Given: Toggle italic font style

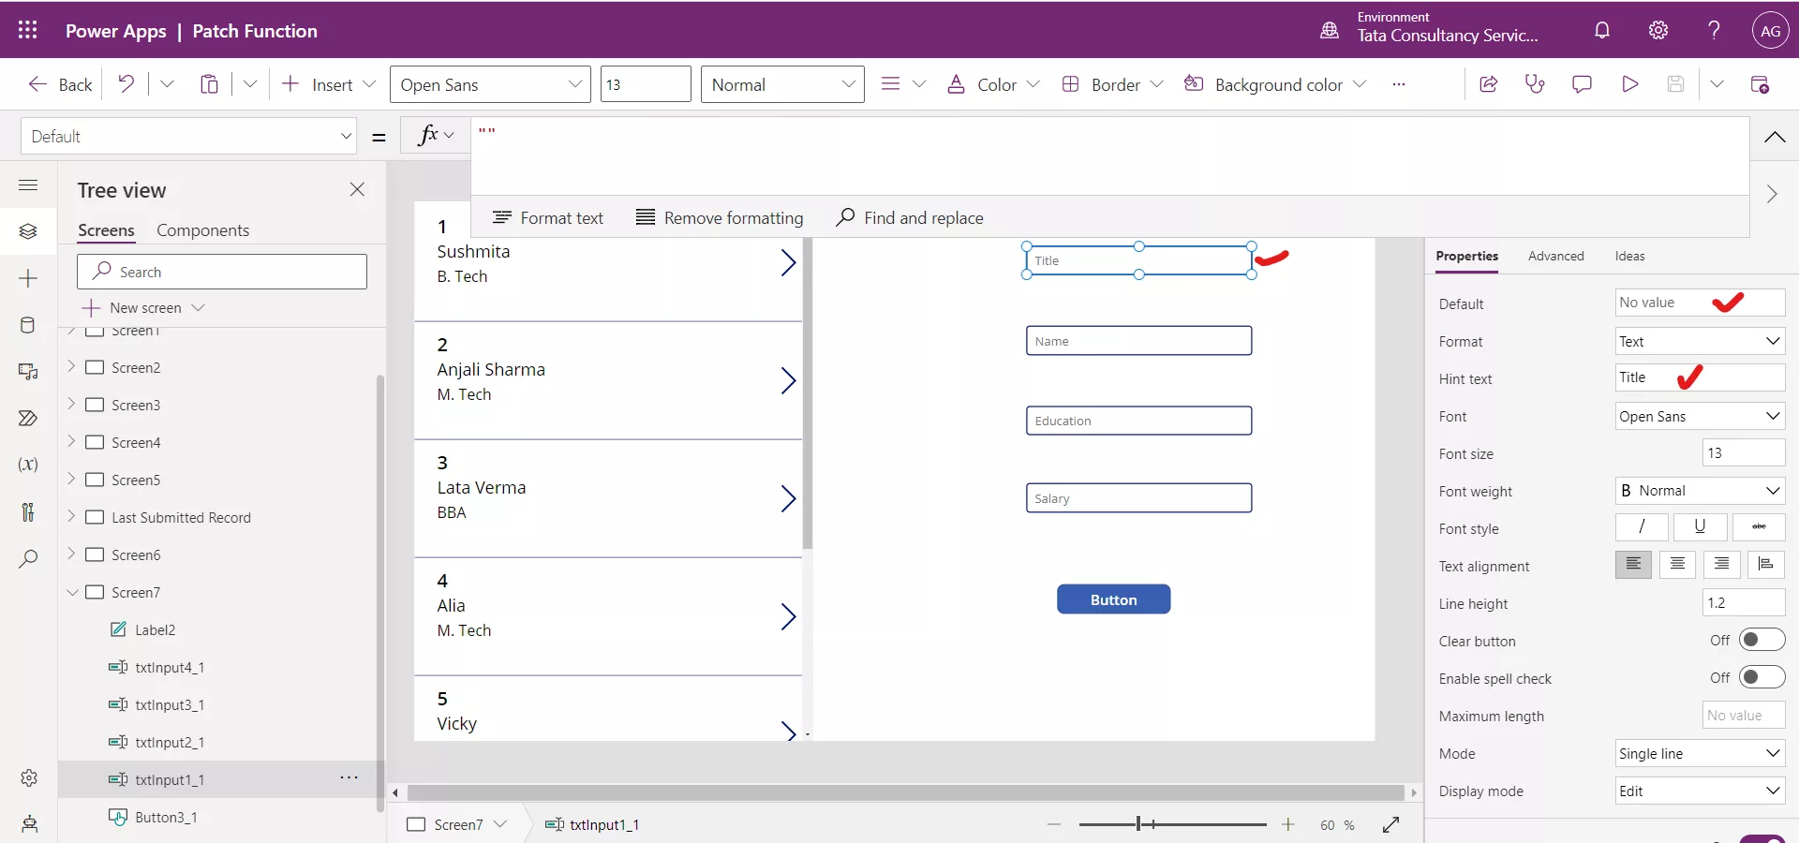Looking at the screenshot, I should (1641, 527).
